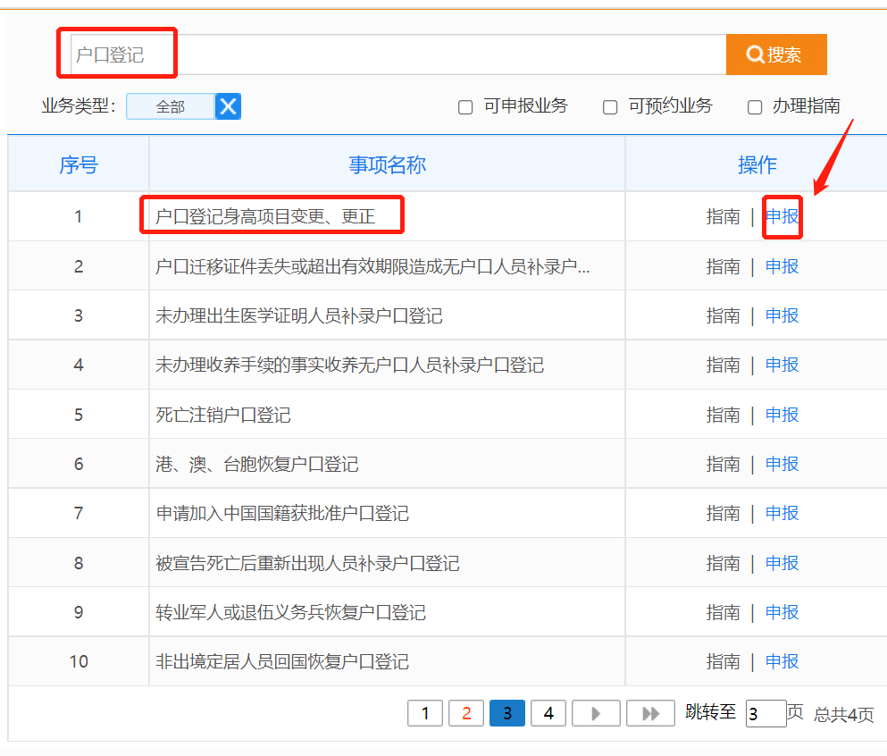Click 申报 for 转业军人或退伍义务兵恢复户口登记

click(x=782, y=612)
